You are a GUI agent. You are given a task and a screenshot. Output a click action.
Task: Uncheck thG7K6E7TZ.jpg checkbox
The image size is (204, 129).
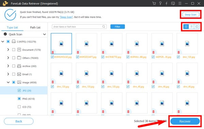(103, 57)
